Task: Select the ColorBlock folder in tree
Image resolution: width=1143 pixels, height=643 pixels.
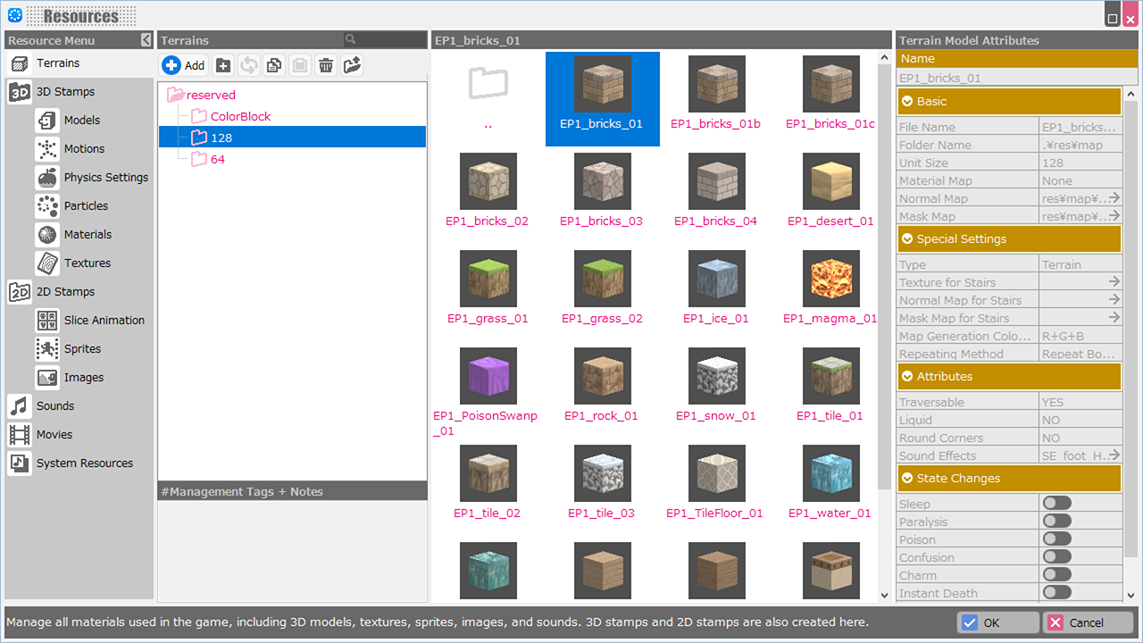Action: [x=240, y=117]
